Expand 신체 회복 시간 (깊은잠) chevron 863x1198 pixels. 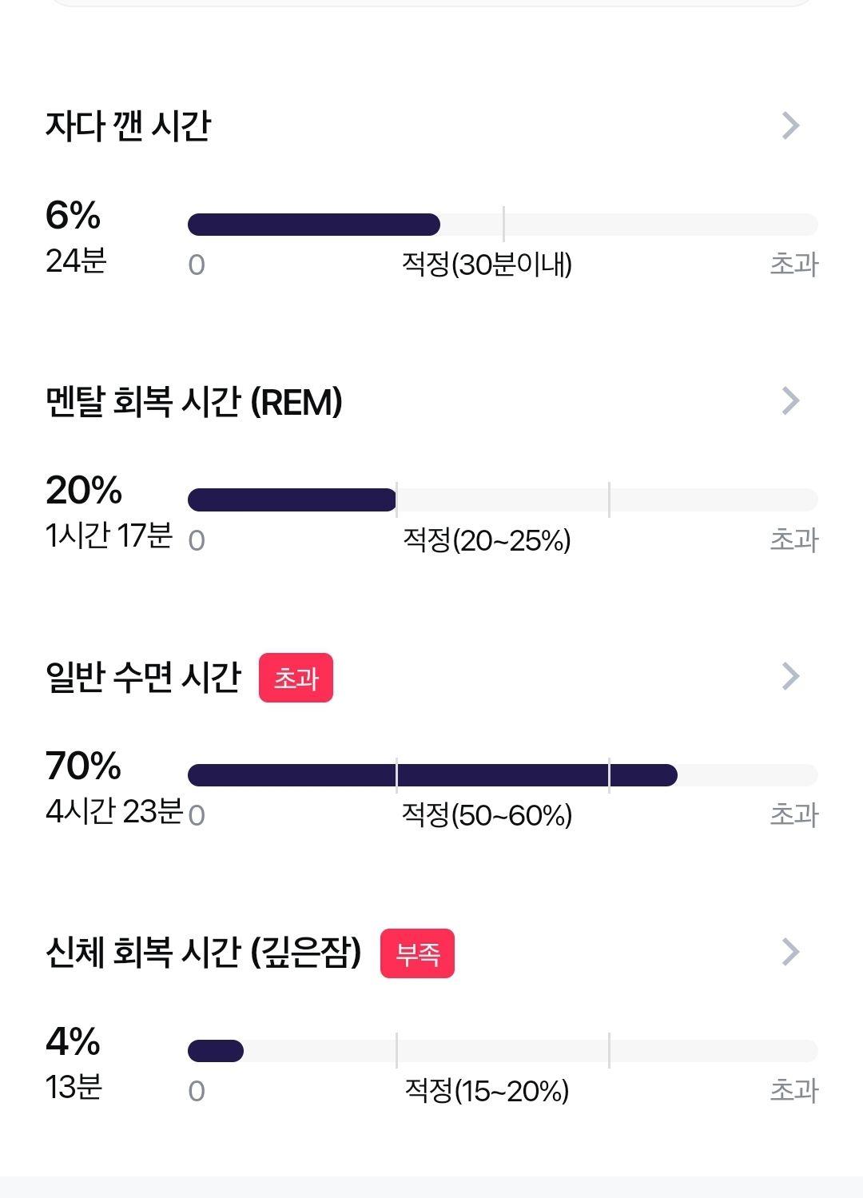click(790, 952)
